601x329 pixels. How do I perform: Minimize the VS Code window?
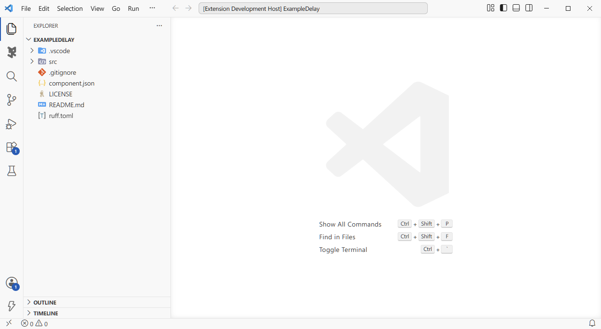547,8
